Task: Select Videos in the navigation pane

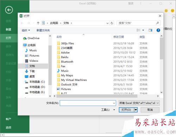Action: [32, 61]
